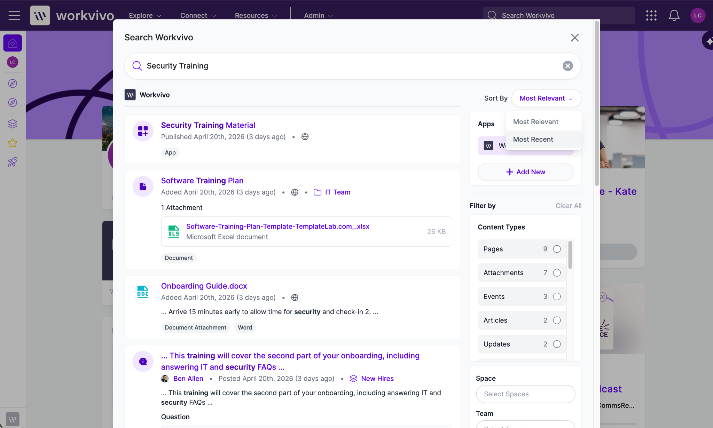Click the header Search Workvivo box
Viewport: 713px width, 428px height.
click(x=559, y=15)
